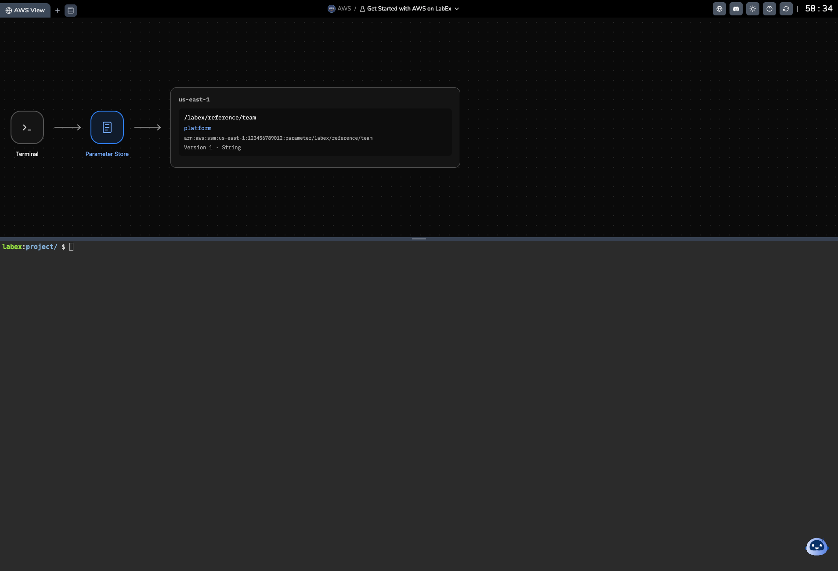The width and height of the screenshot is (838, 571).
Task: Click the refresh environment icon
Action: point(786,9)
